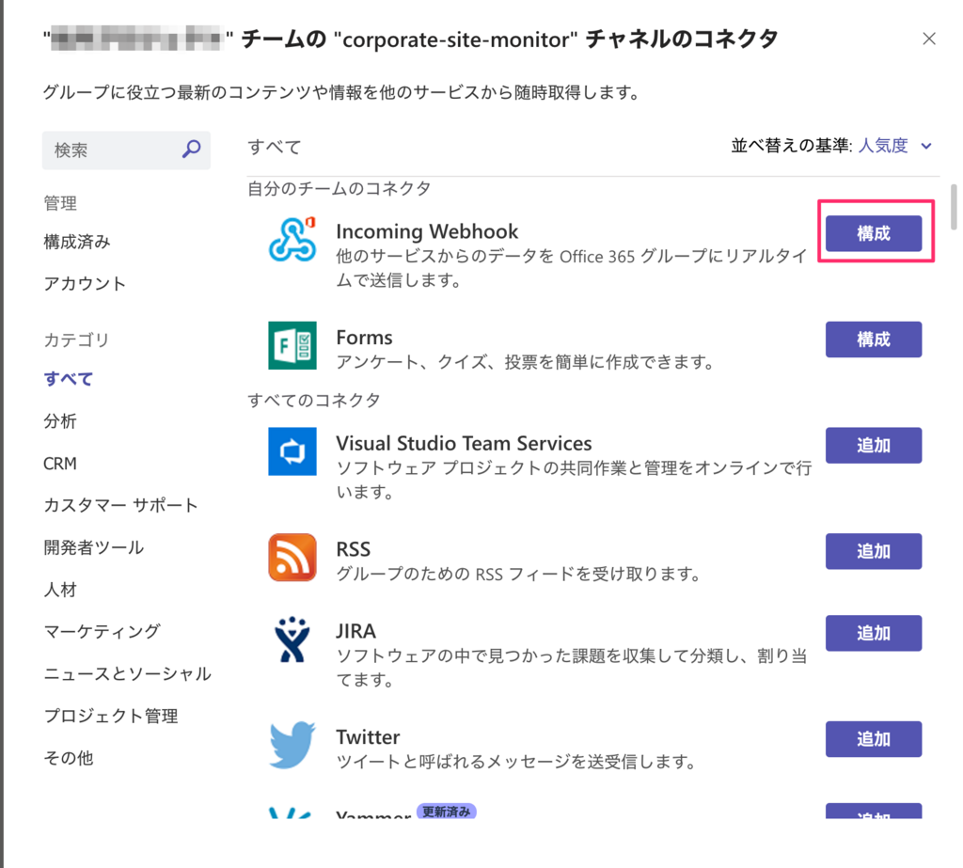Click the Forms connector title
Screen dimensions: 963x868
click(x=364, y=338)
